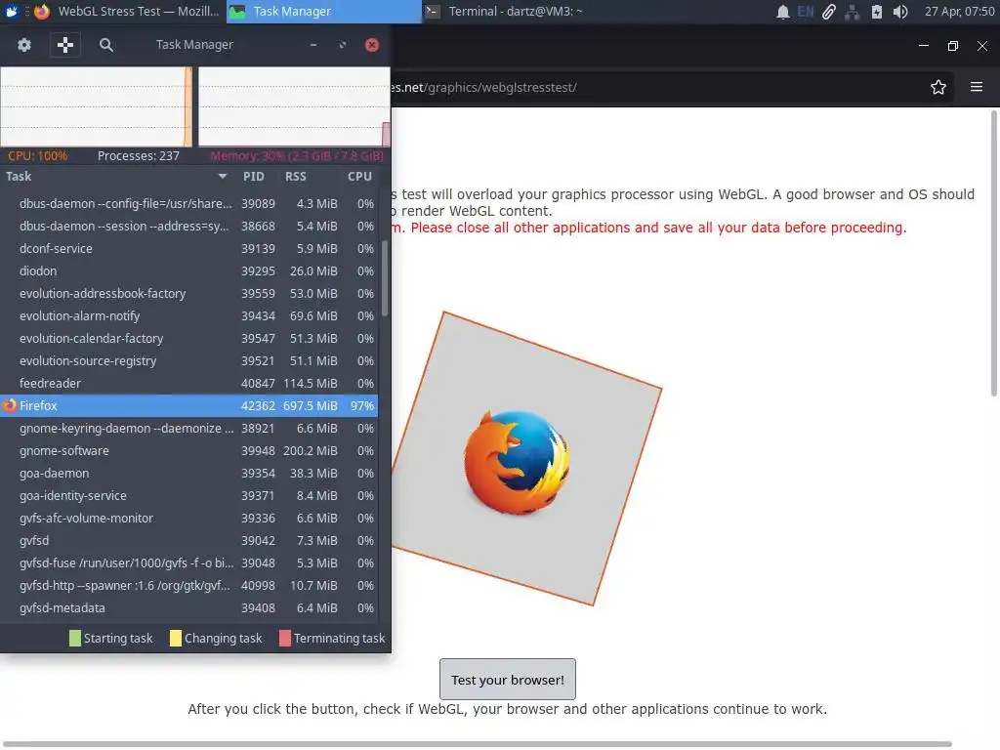Sort processes by CPU column
Screen dimensions: 1000x750
coord(359,177)
